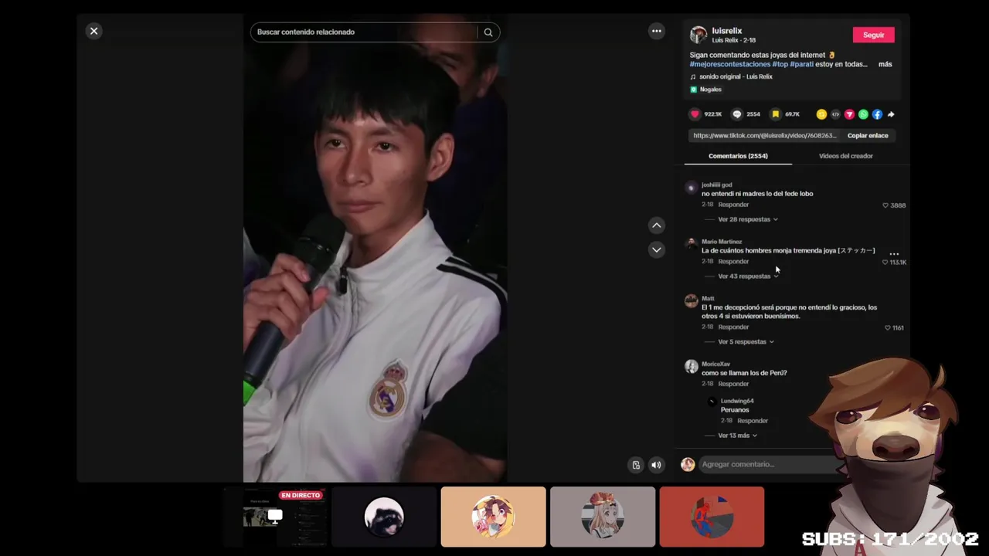Select the red Spider-Man avatar tile
989x556 pixels.
coord(712,517)
